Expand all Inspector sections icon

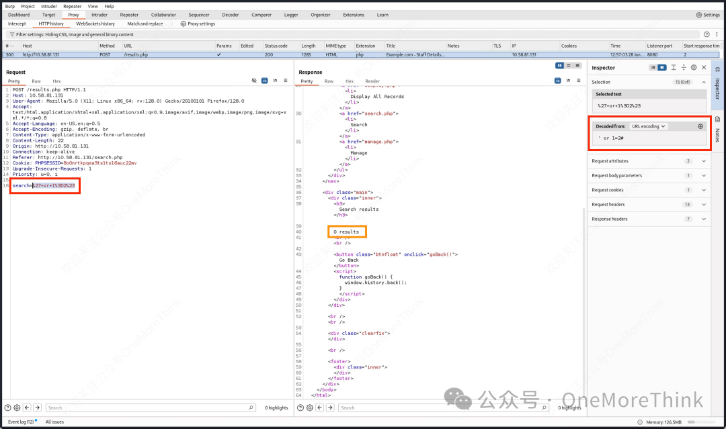point(674,68)
